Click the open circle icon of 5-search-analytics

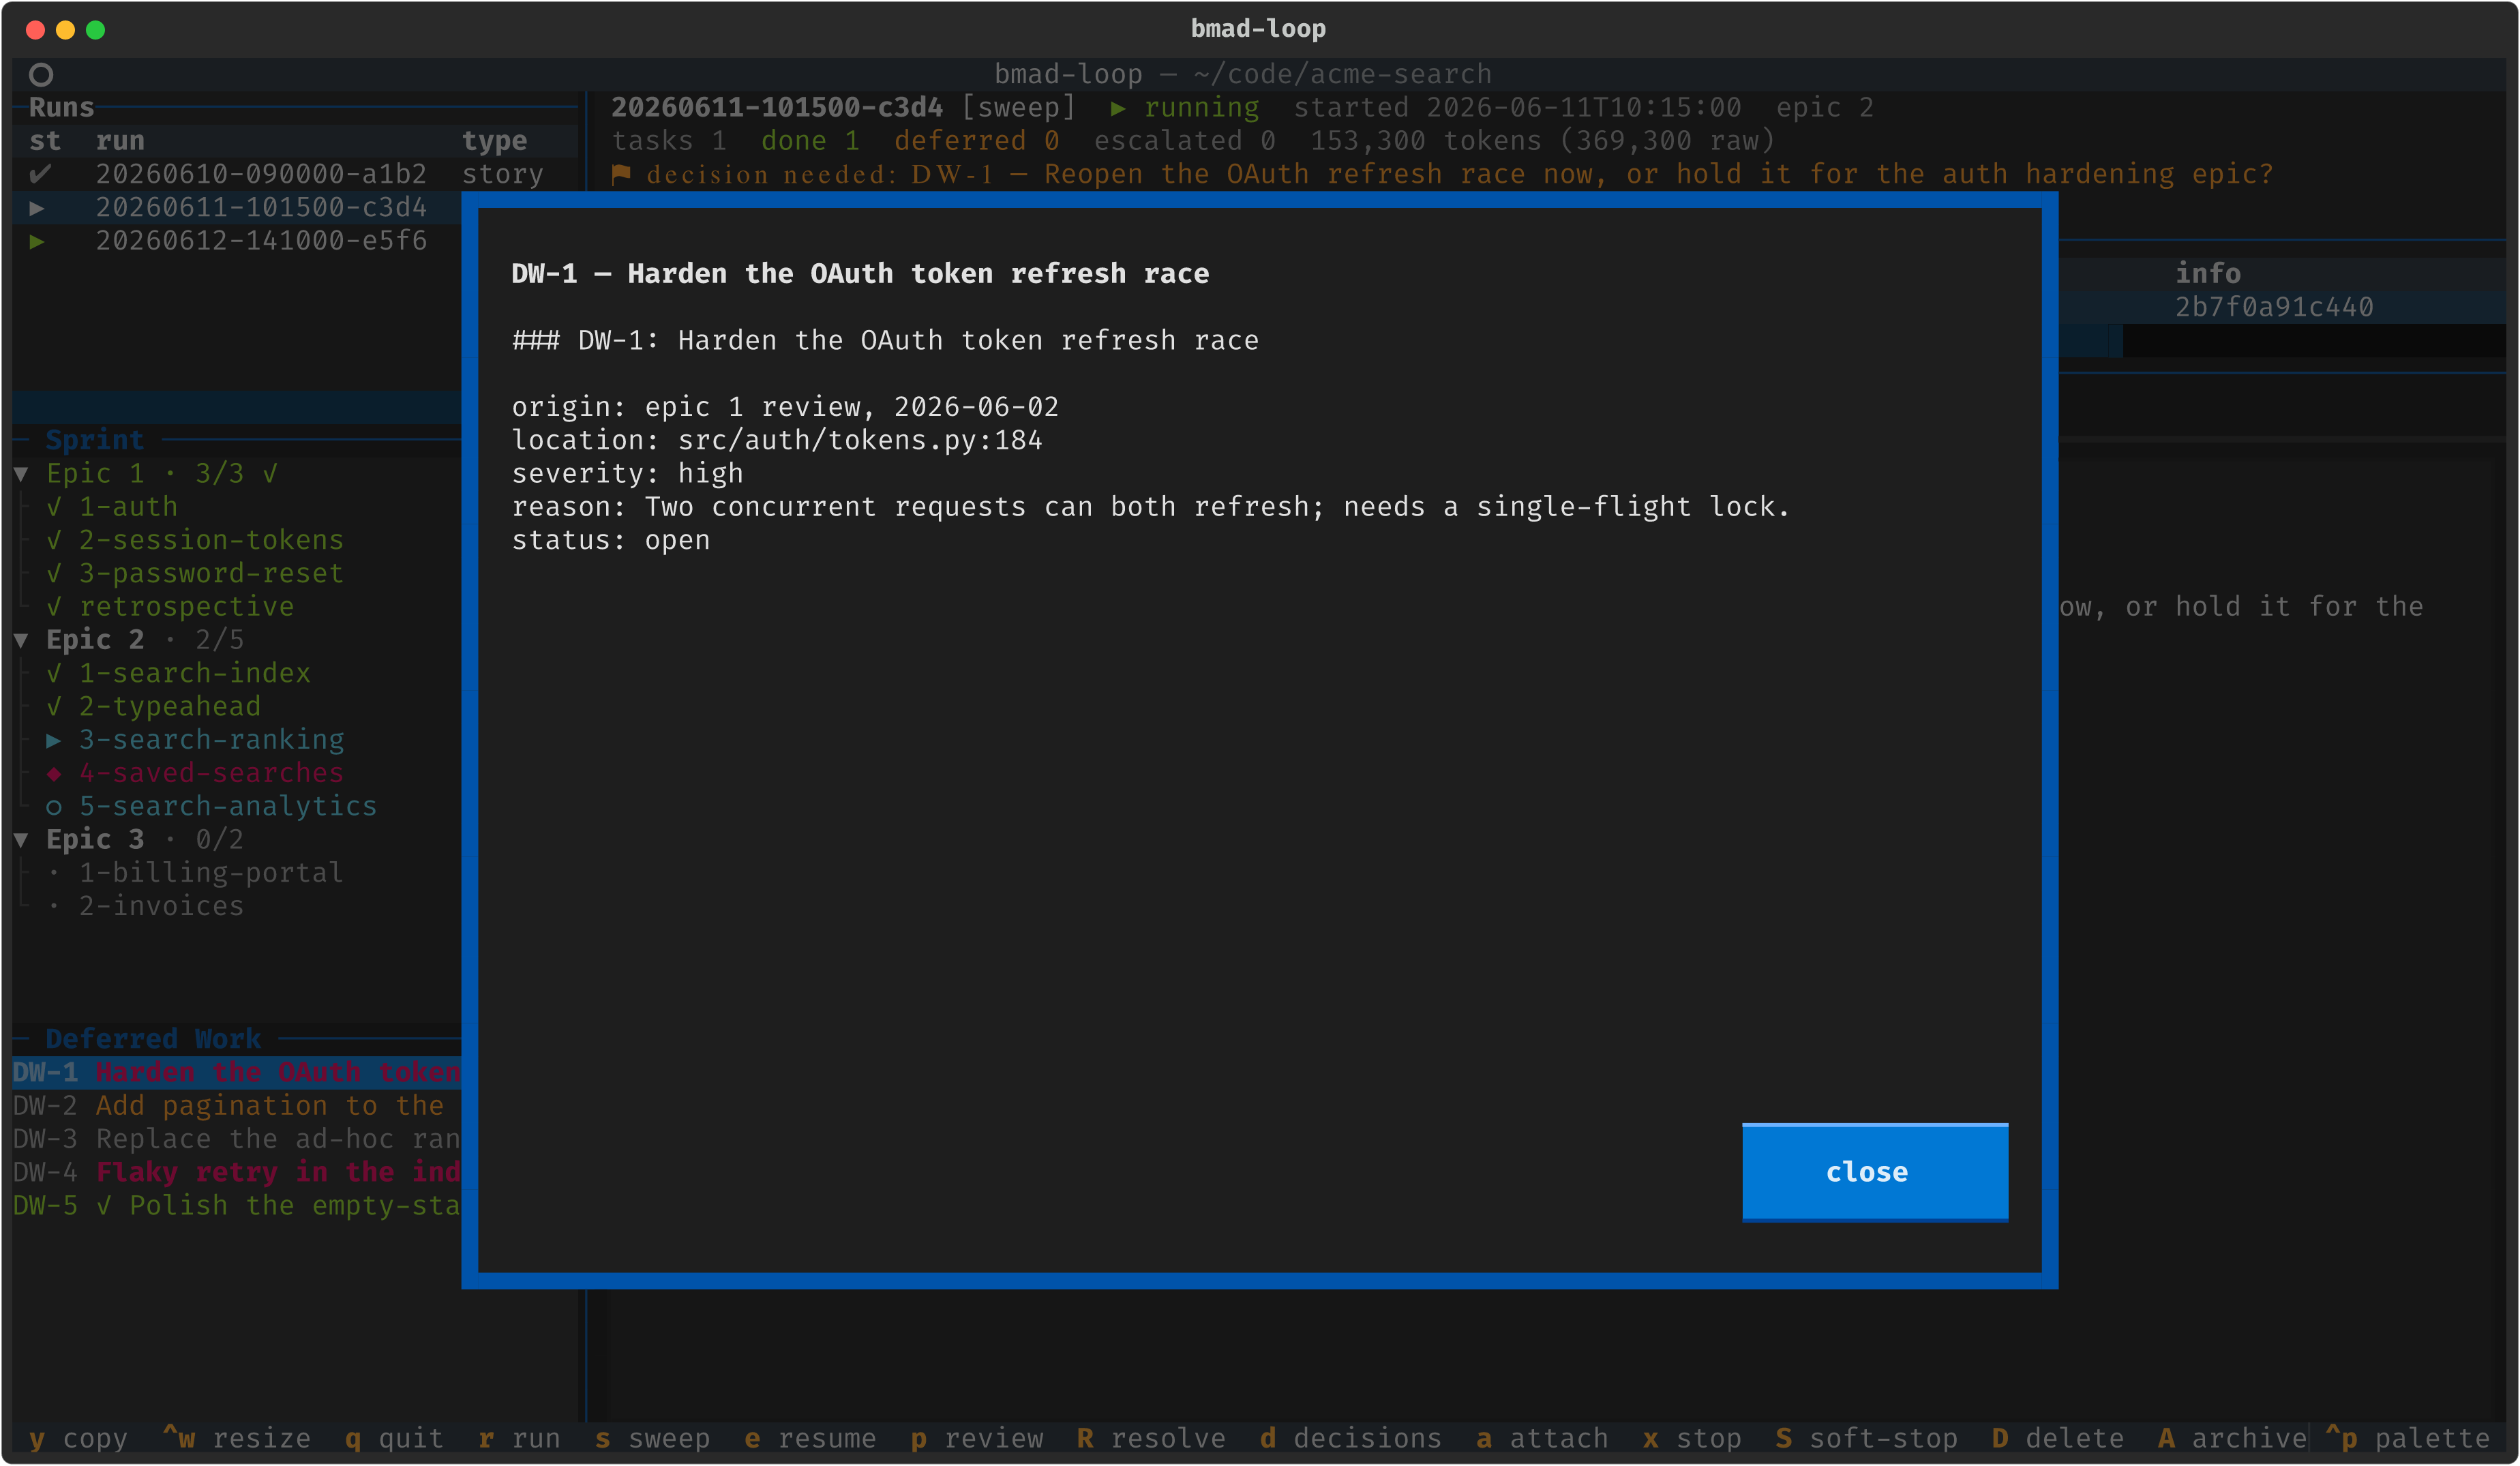(x=54, y=807)
